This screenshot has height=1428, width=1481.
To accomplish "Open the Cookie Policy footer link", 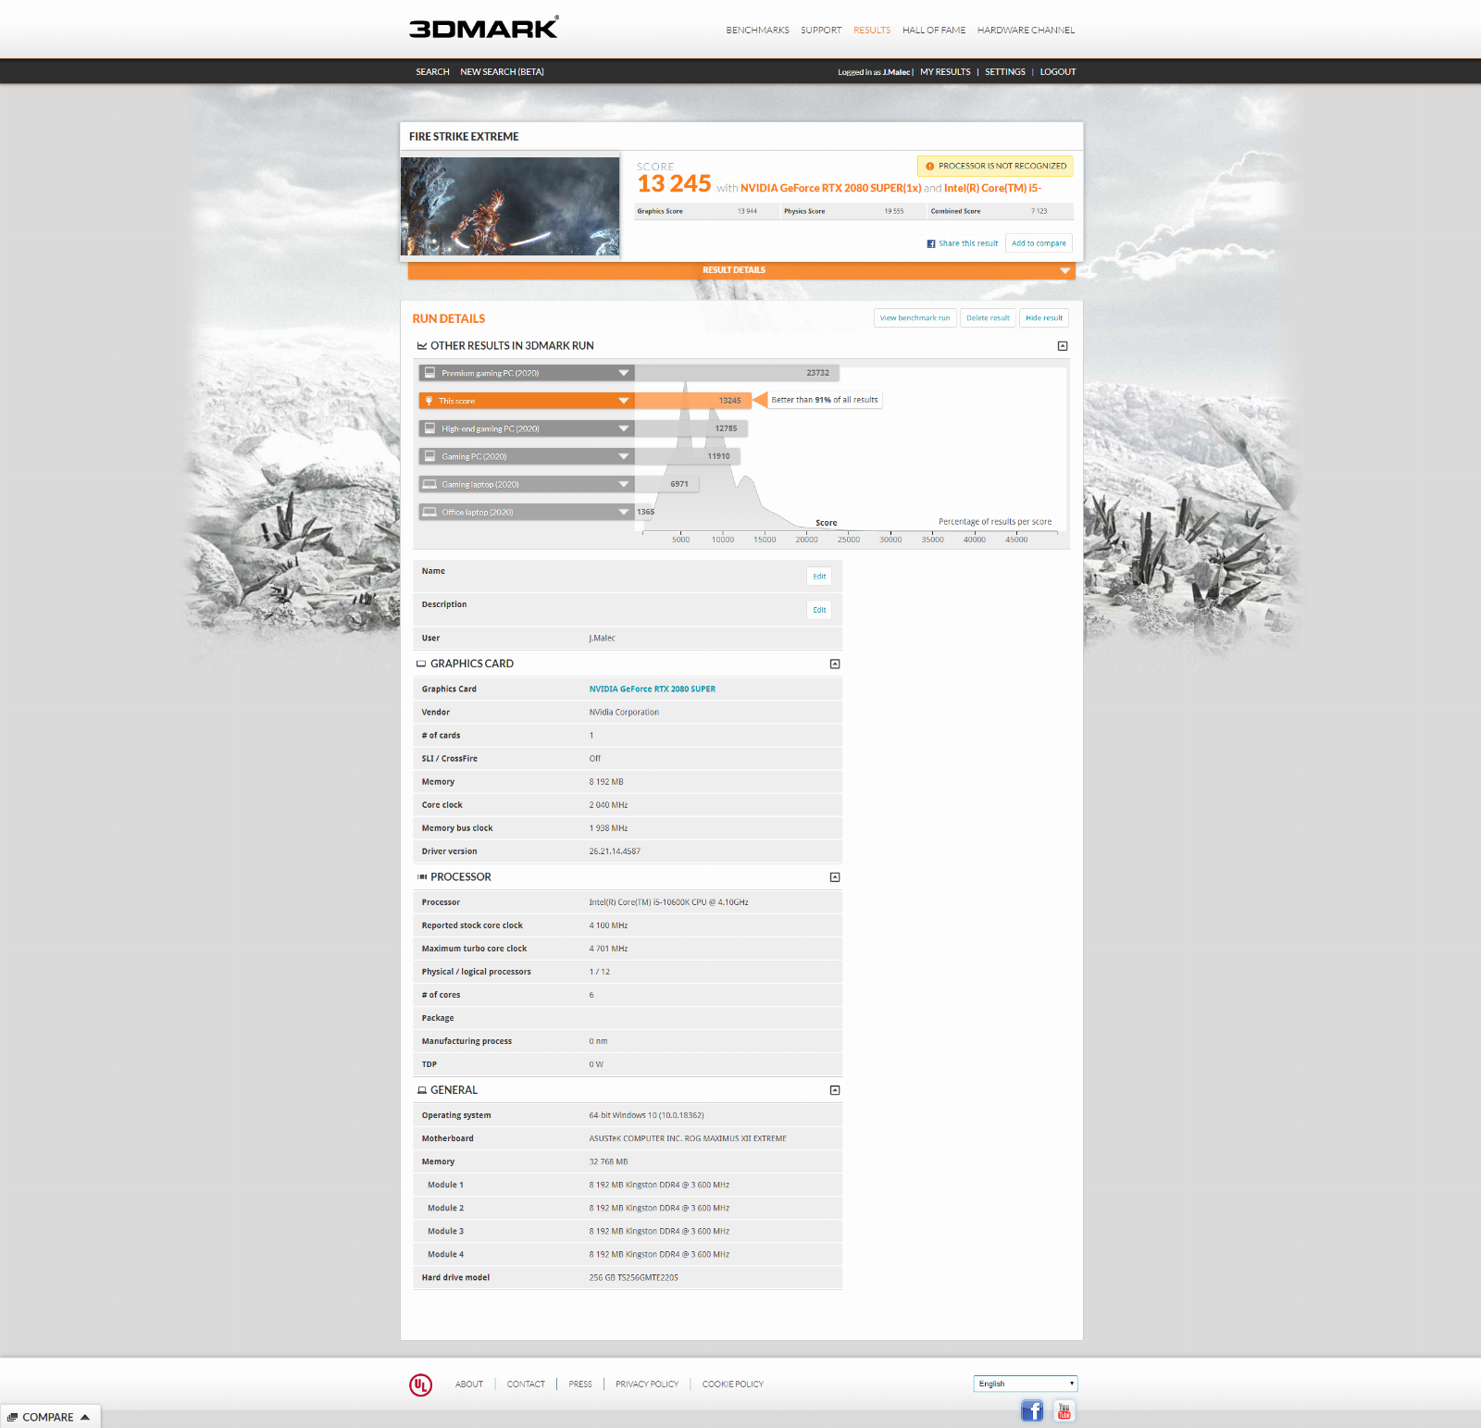I will 733,1385.
